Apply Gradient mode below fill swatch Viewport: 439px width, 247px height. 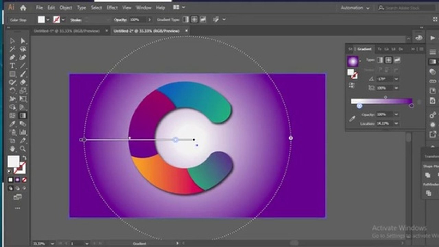[17, 180]
